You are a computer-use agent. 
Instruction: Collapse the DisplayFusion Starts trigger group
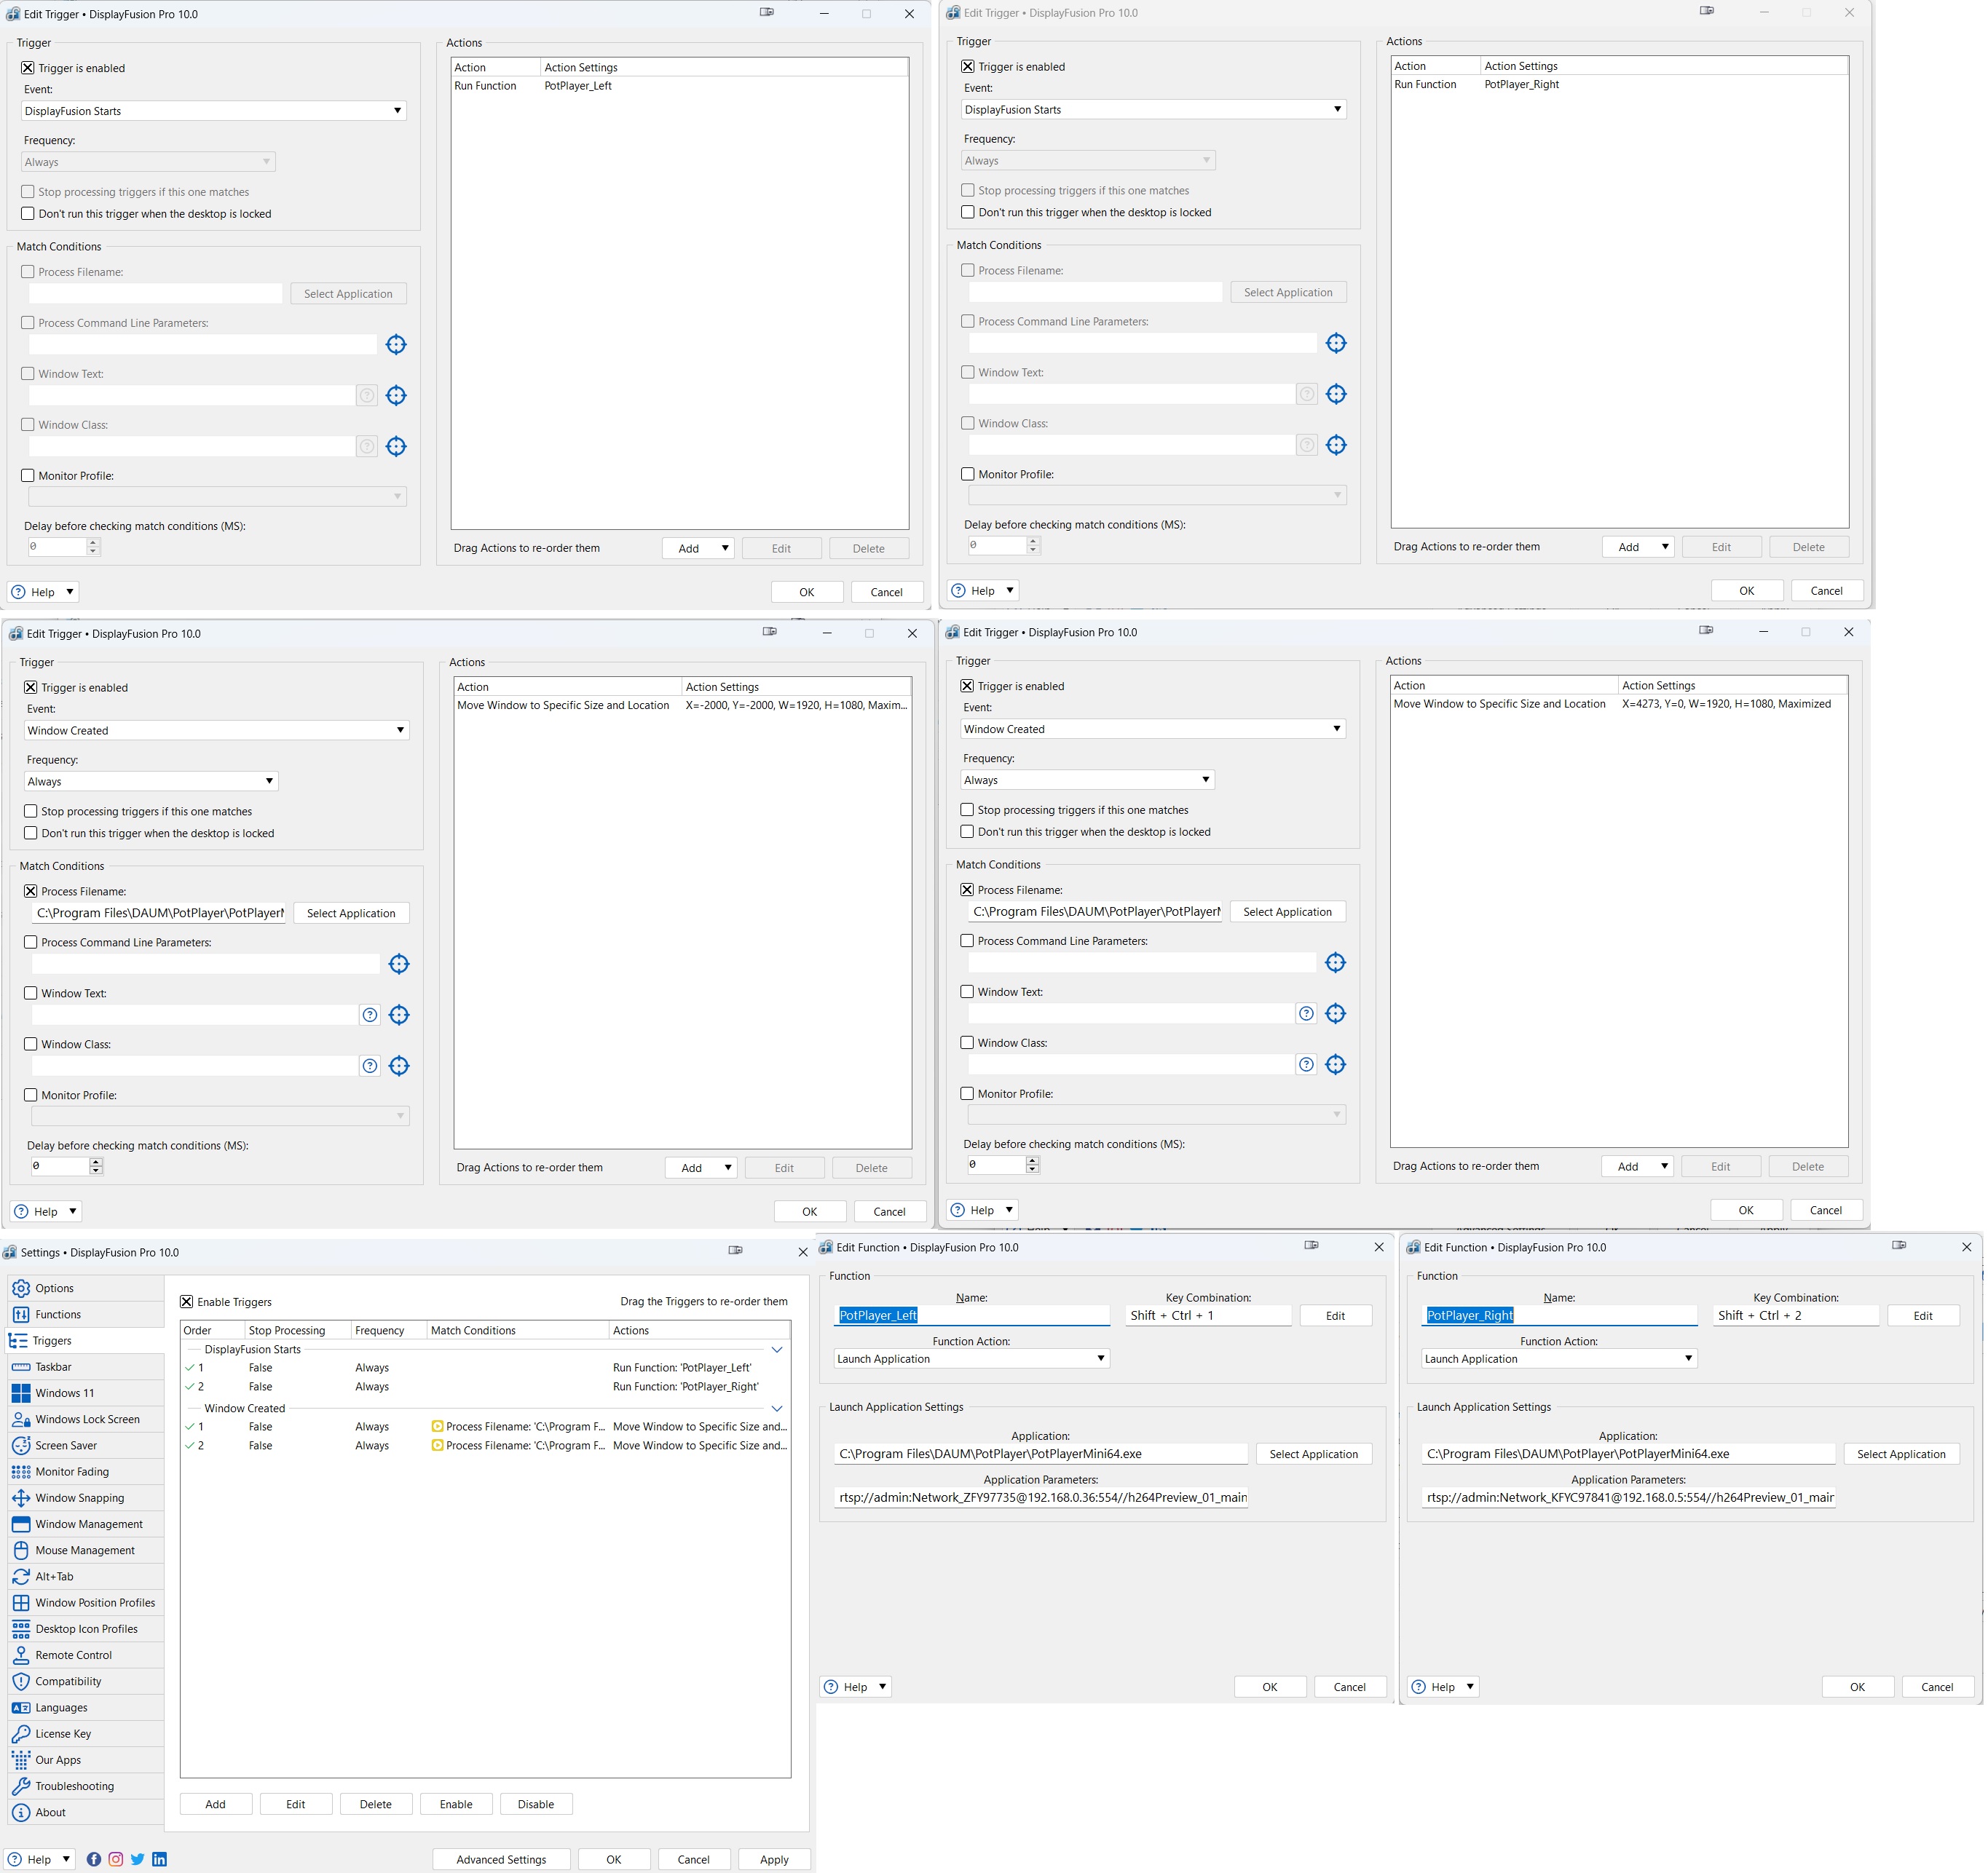(x=777, y=1350)
